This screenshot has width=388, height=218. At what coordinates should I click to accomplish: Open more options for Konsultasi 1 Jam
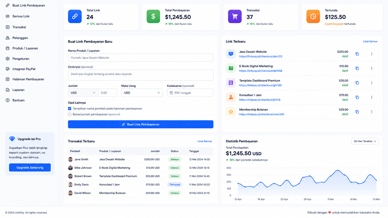(372, 97)
